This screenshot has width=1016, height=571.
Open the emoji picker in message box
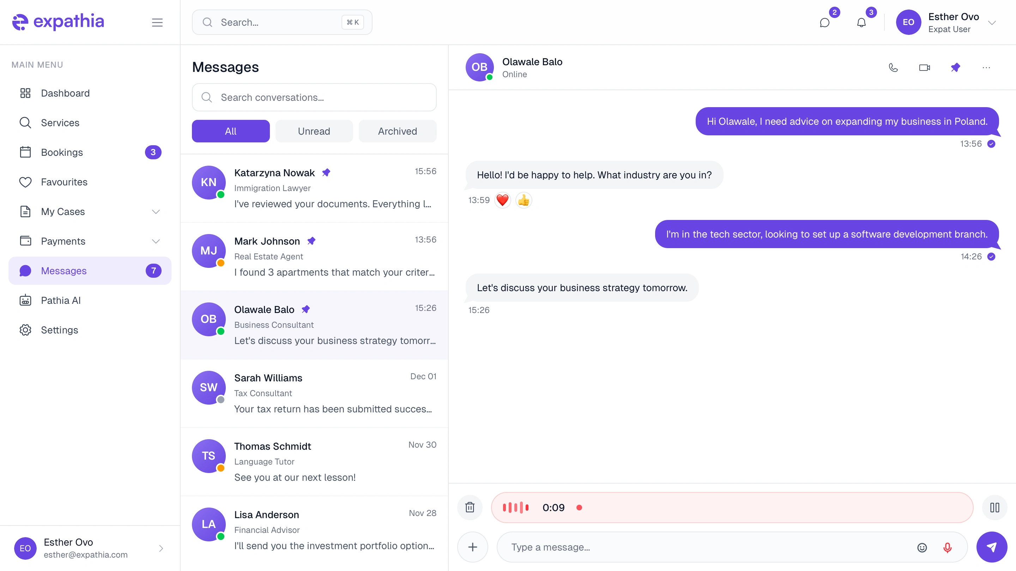(922, 547)
